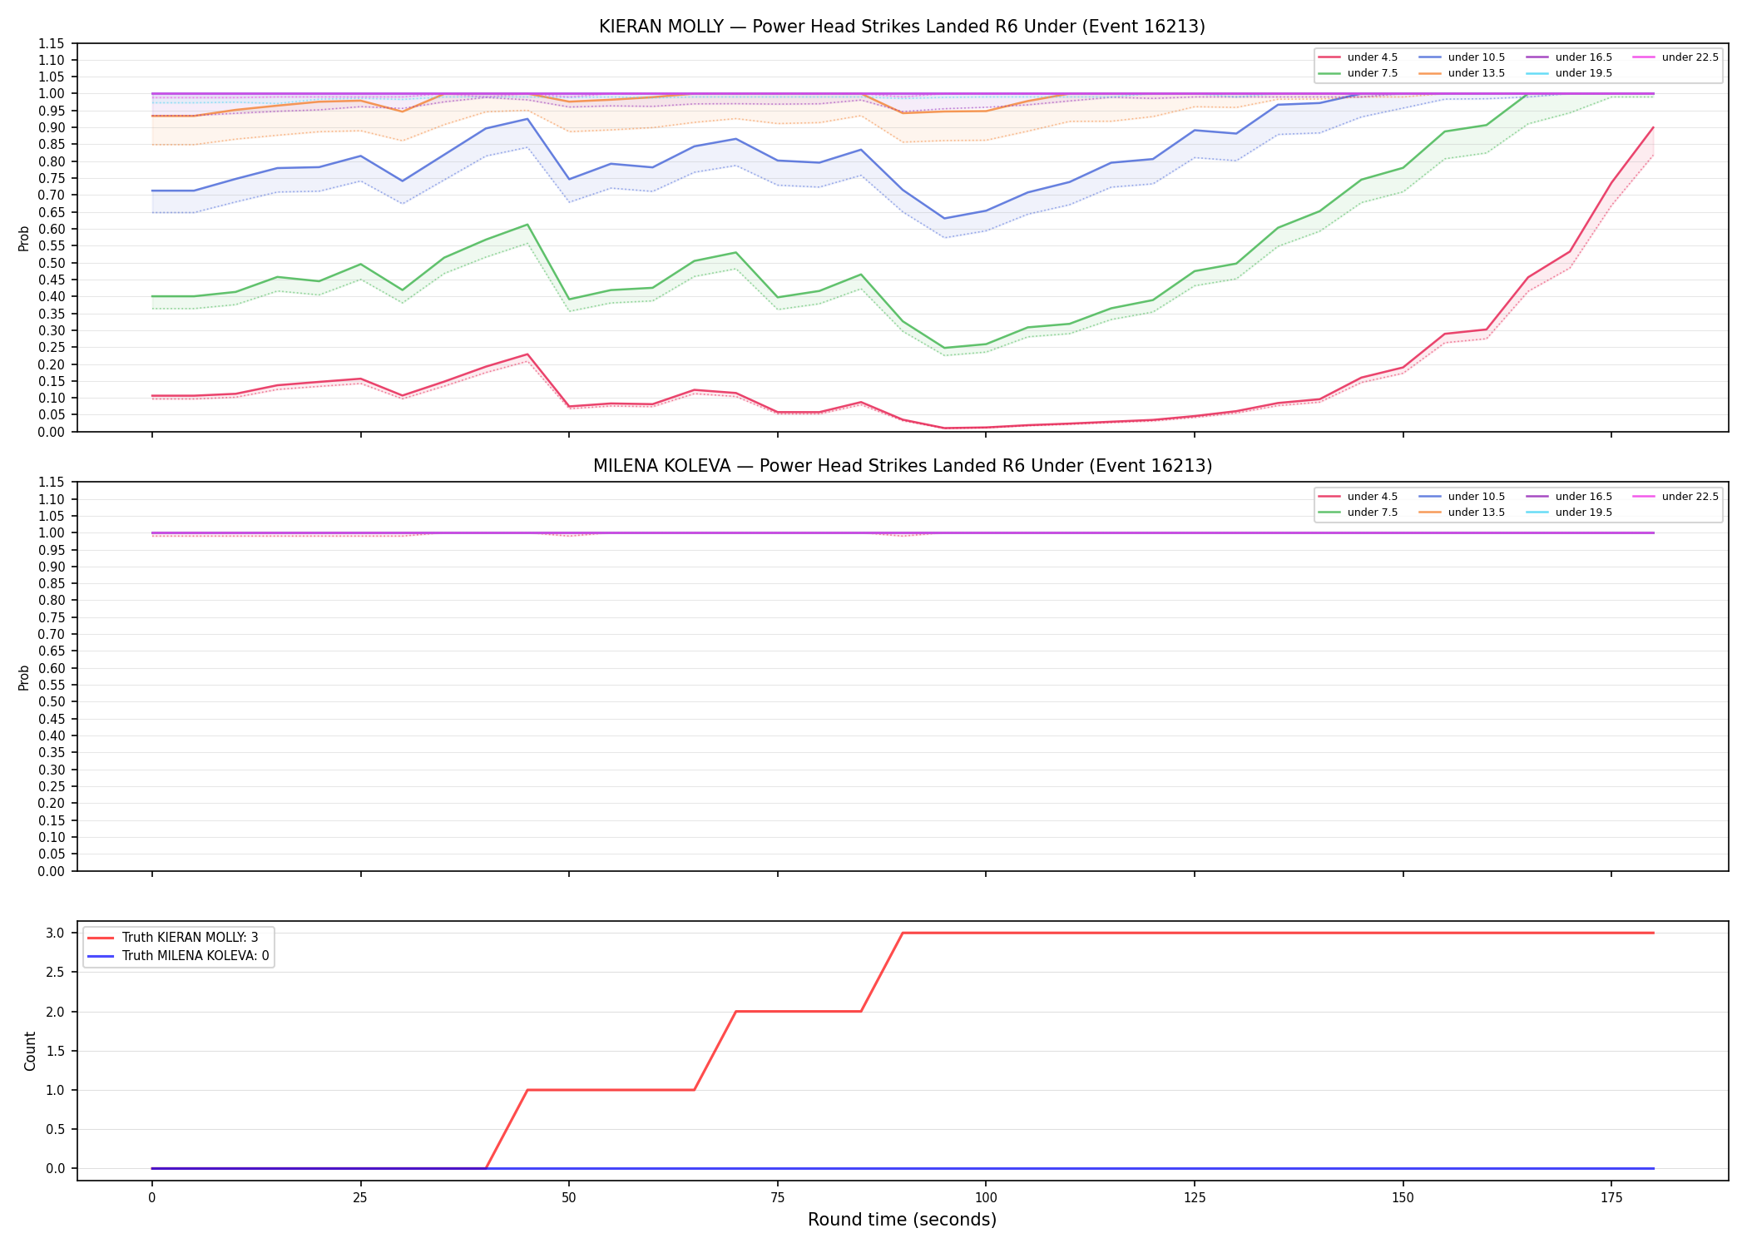Click Count axis tick '0.5'
The width and height of the screenshot is (1747, 1248).
tap(56, 1130)
